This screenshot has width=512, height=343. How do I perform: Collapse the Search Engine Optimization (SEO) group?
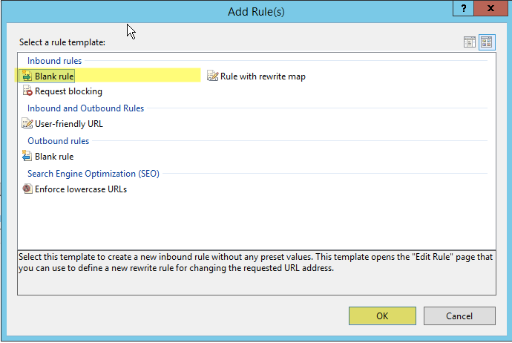click(93, 174)
